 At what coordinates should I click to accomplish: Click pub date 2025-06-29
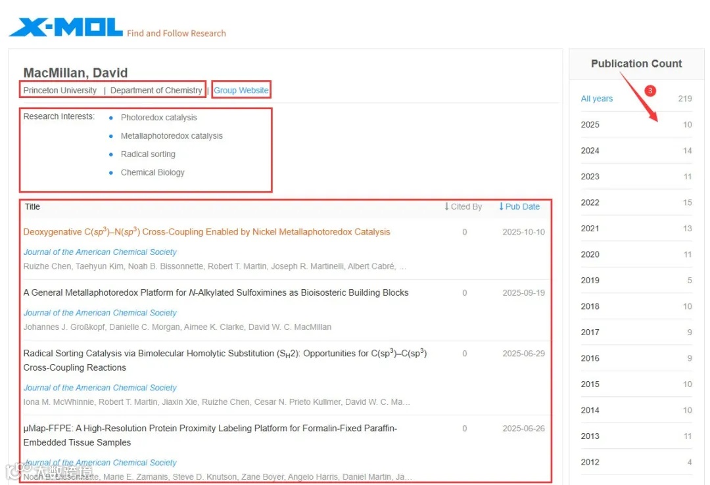pyautogui.click(x=523, y=353)
